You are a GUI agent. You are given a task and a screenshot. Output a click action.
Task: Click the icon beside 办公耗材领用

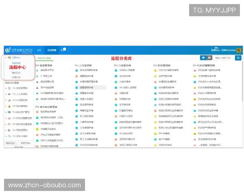coord(116,134)
